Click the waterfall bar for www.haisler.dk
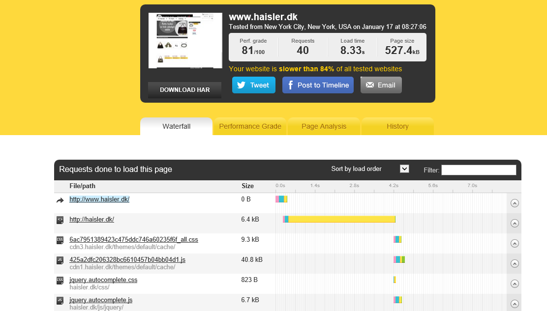 [281, 199]
